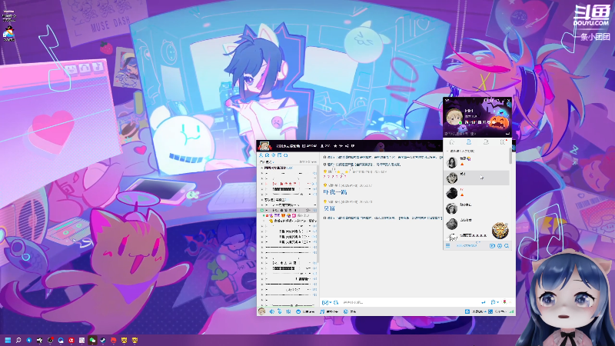Click the fourth list icon in the channel toolbar row
The height and width of the screenshot is (346, 615).
[x=279, y=155]
